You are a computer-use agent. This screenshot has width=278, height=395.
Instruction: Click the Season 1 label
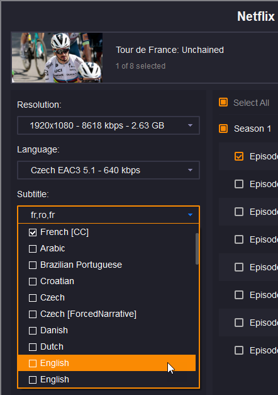[252, 129]
